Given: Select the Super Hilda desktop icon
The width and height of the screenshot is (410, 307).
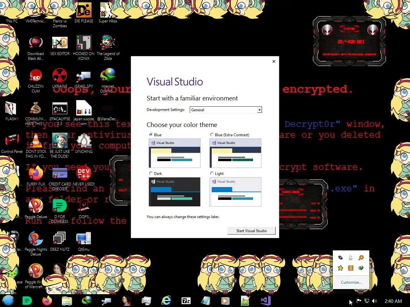Looking at the screenshot, I should 108,13.
